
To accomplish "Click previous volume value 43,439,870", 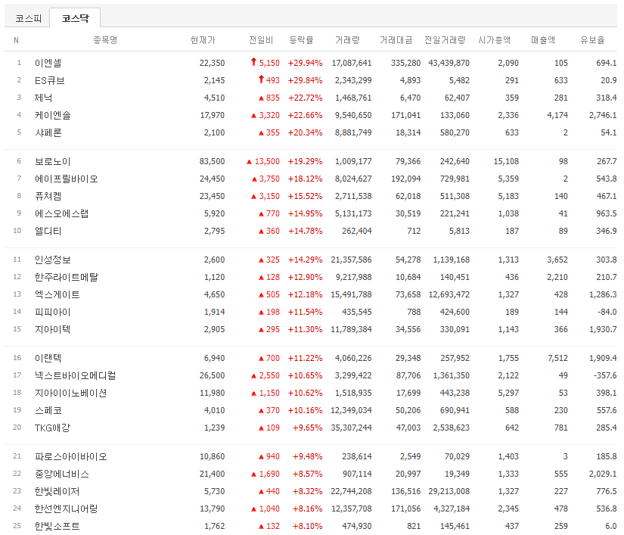I will pyautogui.click(x=449, y=63).
